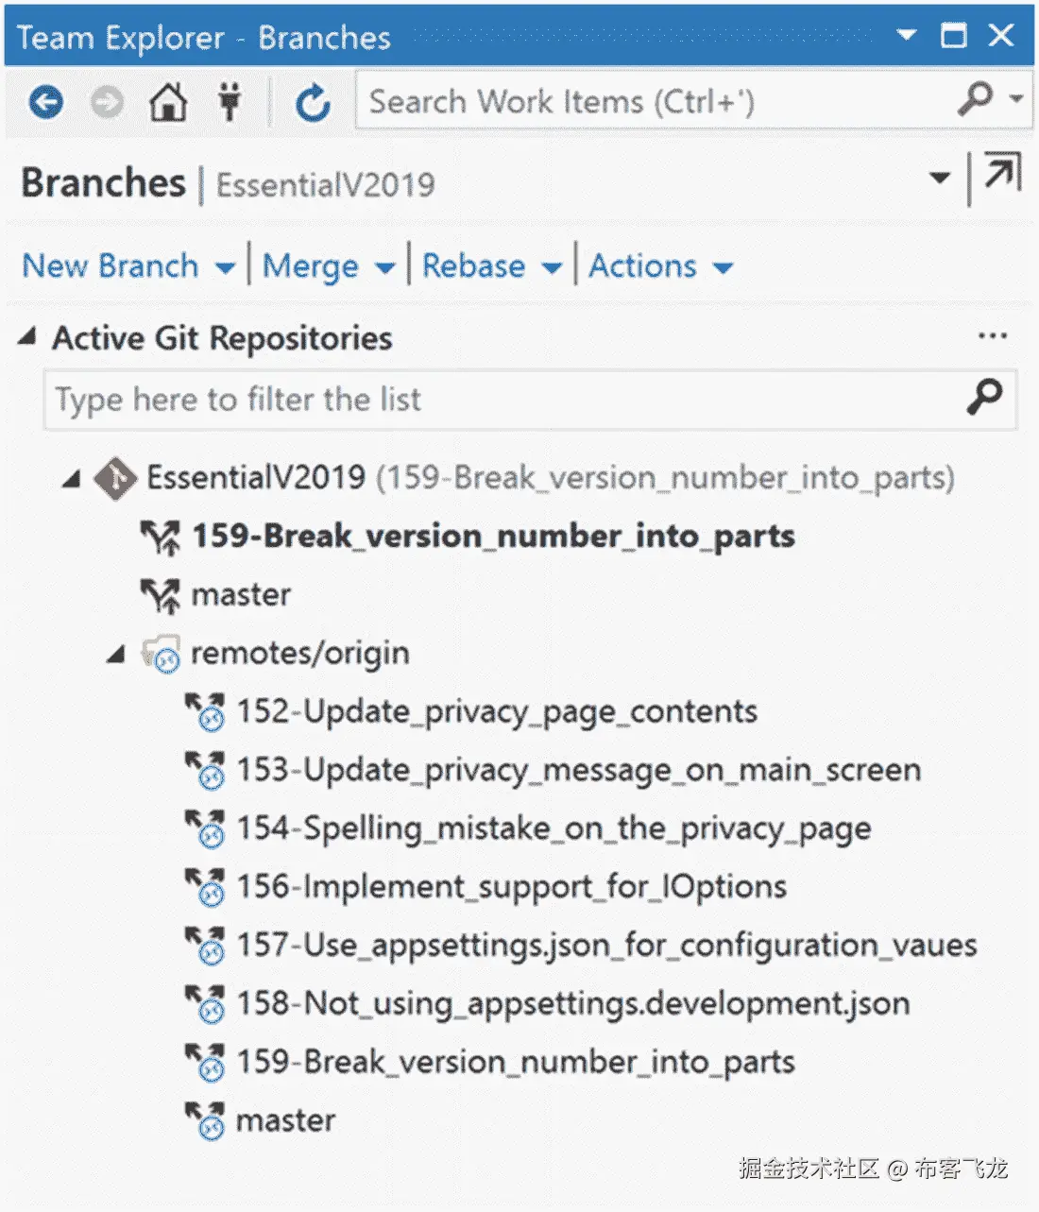Click the EssentialV2019 repository git icon
Screen dimensions: 1039x1212
[116, 478]
